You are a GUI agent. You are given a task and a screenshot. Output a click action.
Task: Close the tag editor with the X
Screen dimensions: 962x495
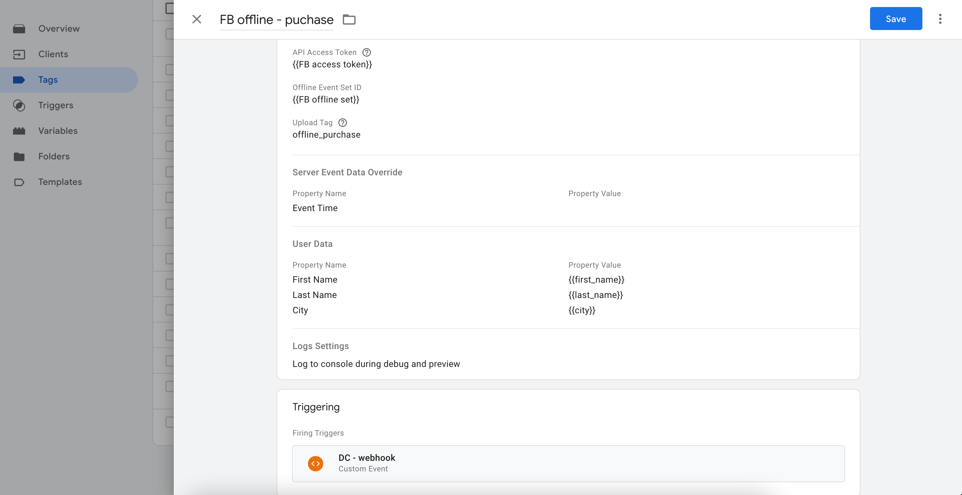pos(196,19)
